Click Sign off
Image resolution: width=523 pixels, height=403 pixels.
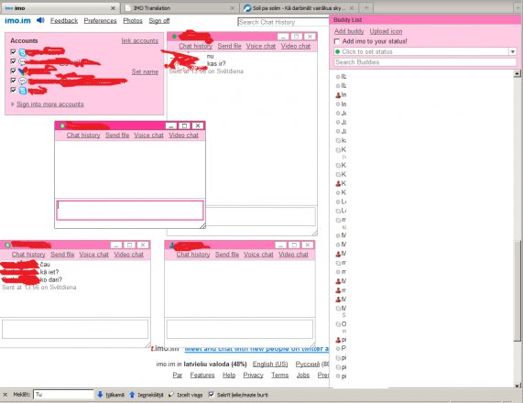pos(159,21)
